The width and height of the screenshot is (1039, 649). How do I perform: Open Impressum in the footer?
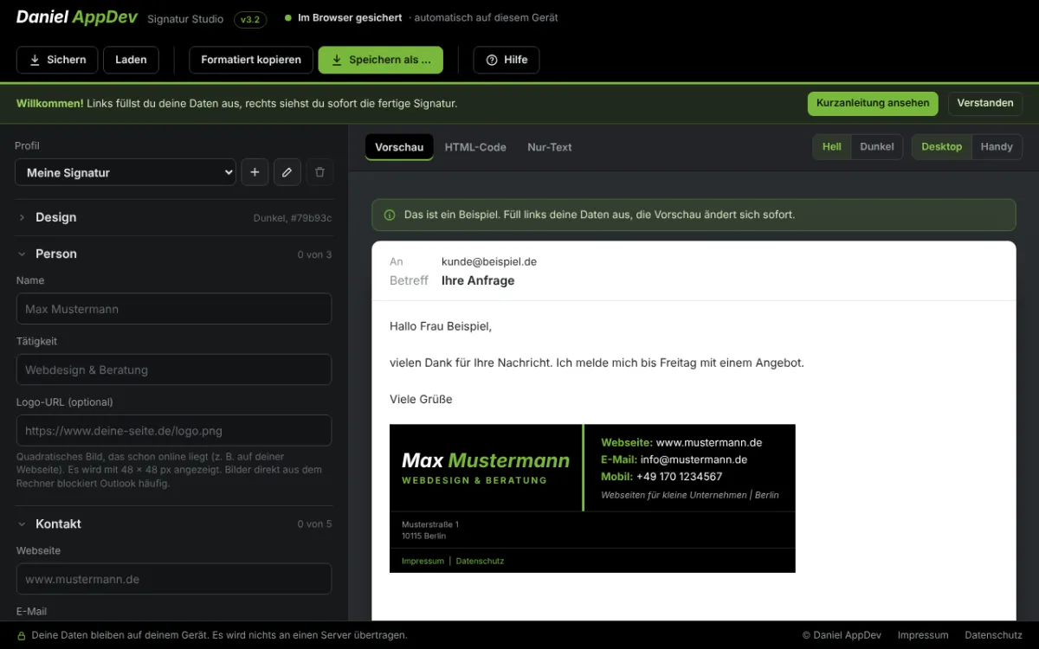pos(923,635)
